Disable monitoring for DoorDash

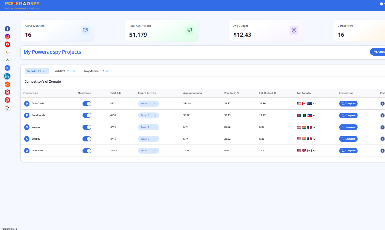(87, 103)
